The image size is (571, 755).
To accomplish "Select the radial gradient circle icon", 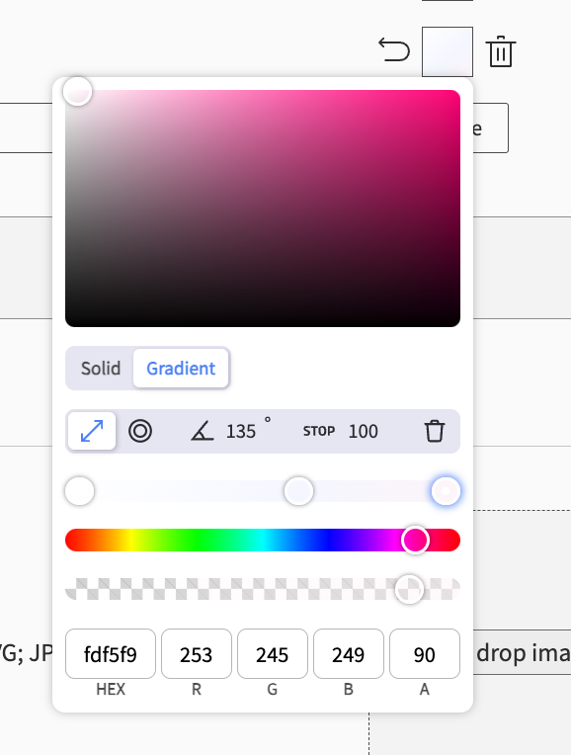I will 140,431.
